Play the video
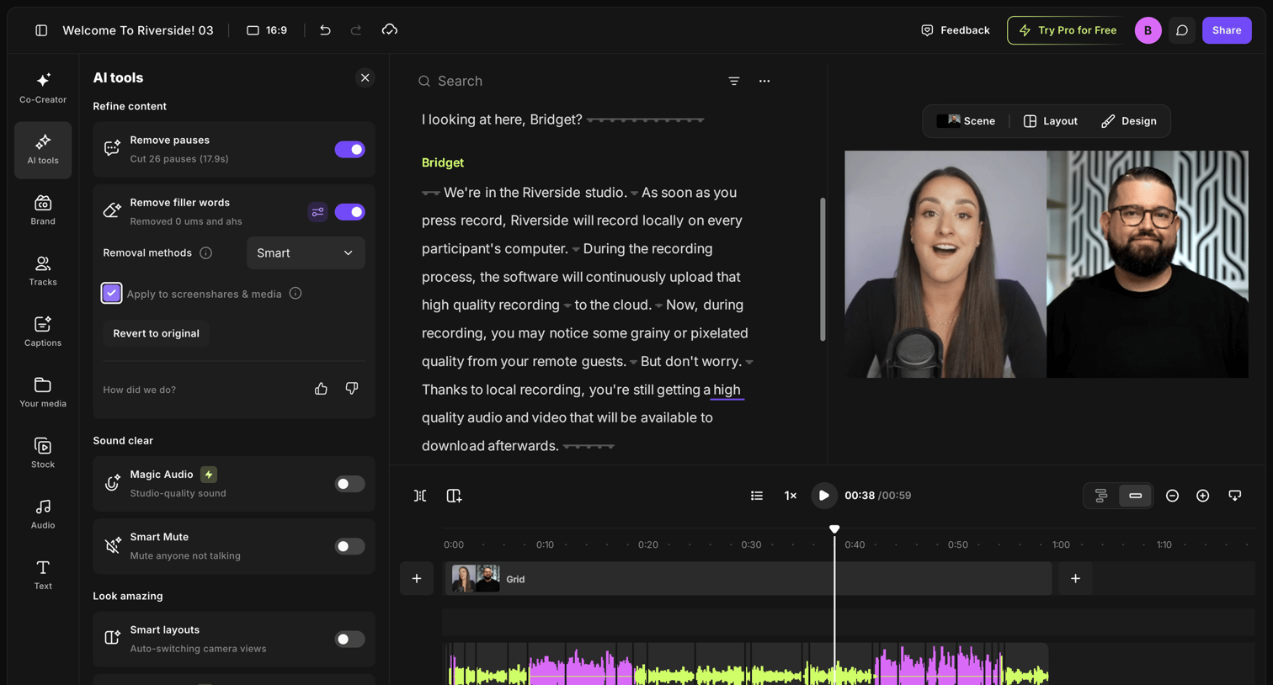 pos(823,496)
